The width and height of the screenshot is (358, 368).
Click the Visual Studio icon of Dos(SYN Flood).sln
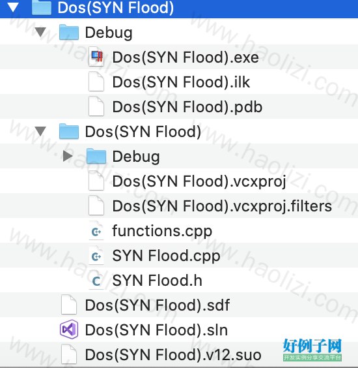pos(69,330)
